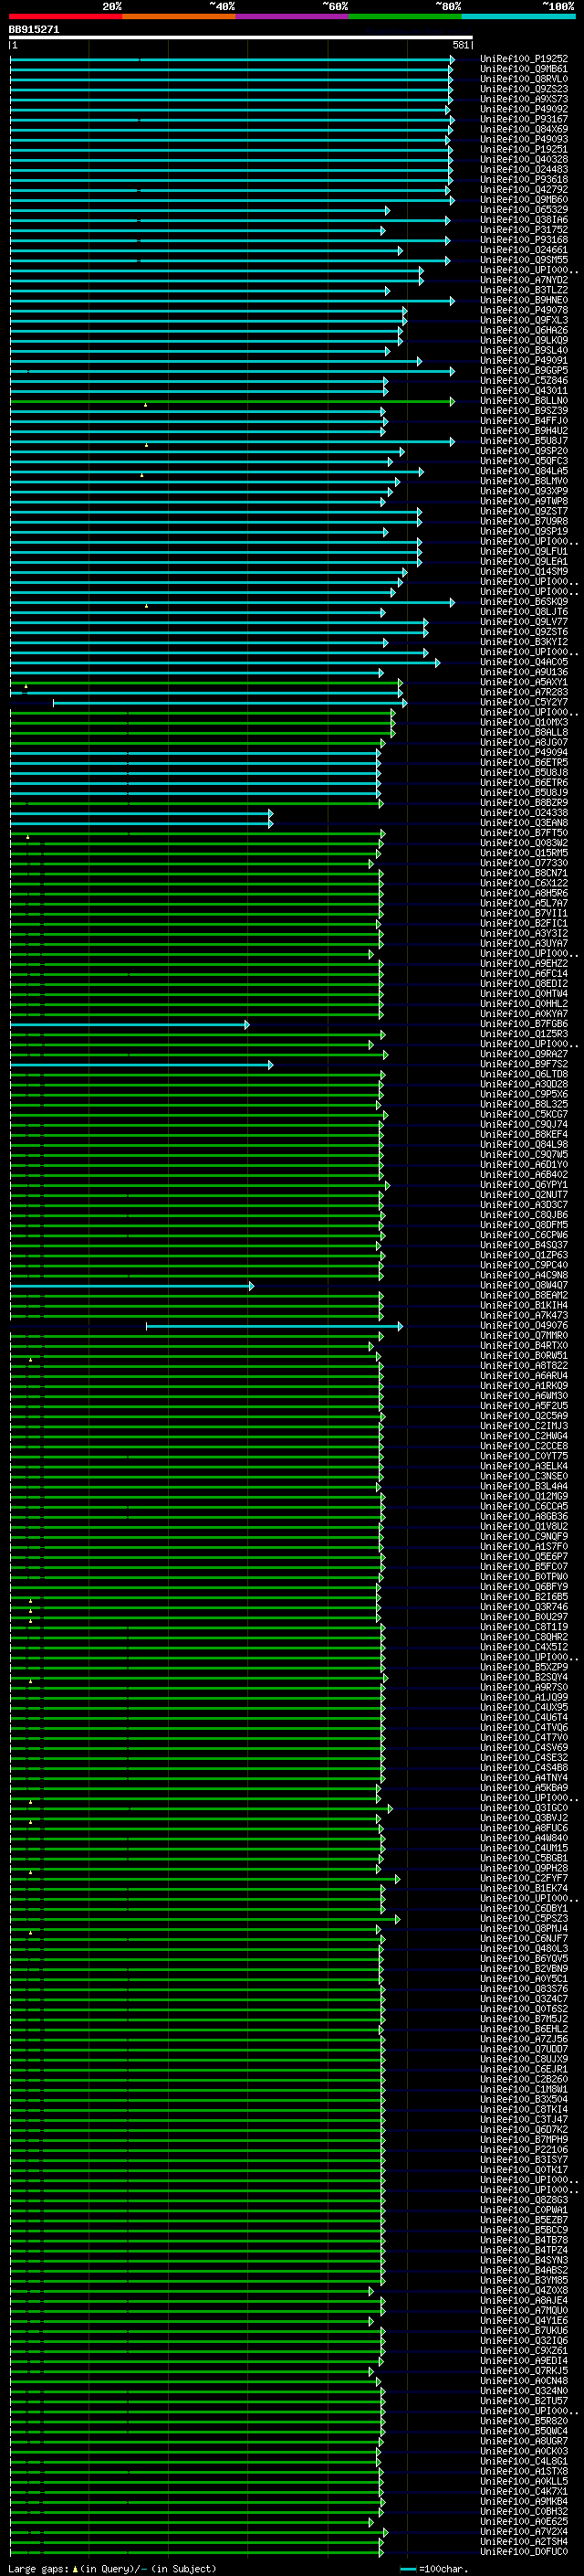Select the query ID BB915271
The width and height of the screenshot is (584, 2576).
(x=34, y=30)
